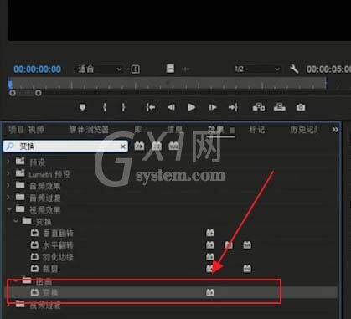Viewport: 351px width, 319px height.
Task: Select the 垂直翻转 effect
Action: click(x=58, y=234)
